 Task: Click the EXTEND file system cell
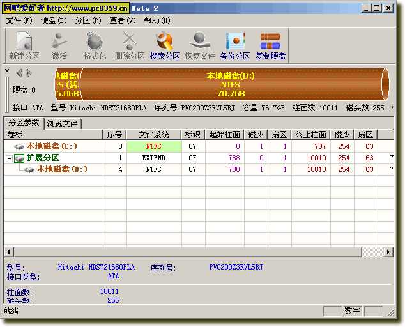pos(154,158)
